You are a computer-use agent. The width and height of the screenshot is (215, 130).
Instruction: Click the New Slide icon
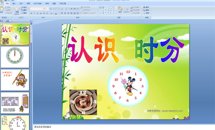pos(17,8)
